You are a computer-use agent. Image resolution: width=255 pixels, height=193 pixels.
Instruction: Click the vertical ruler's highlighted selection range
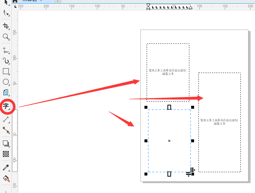[15, 140]
